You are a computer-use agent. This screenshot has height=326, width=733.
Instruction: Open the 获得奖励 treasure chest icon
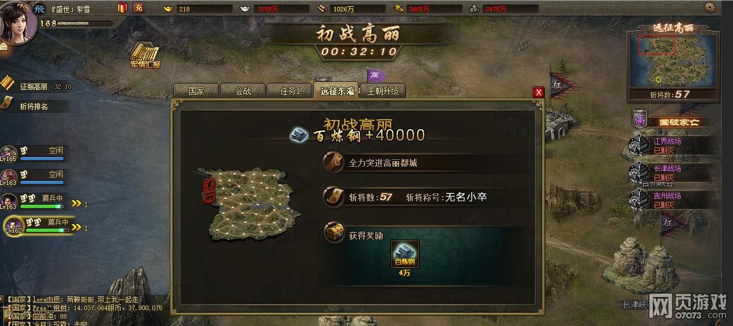[334, 233]
